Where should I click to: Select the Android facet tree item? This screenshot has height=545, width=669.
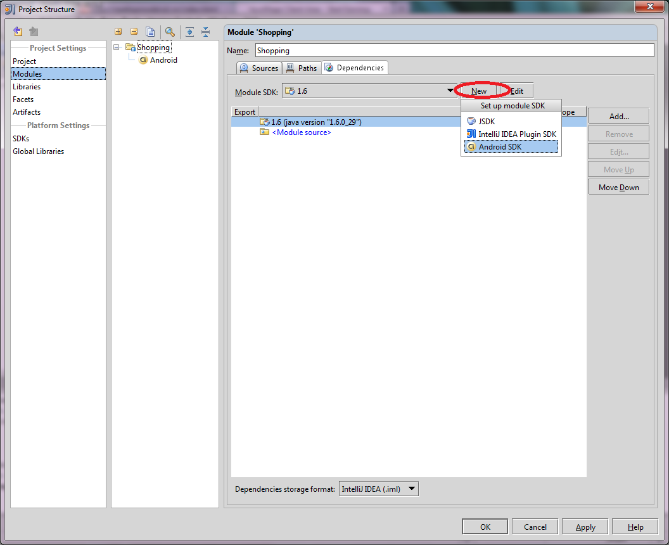pyautogui.click(x=163, y=60)
